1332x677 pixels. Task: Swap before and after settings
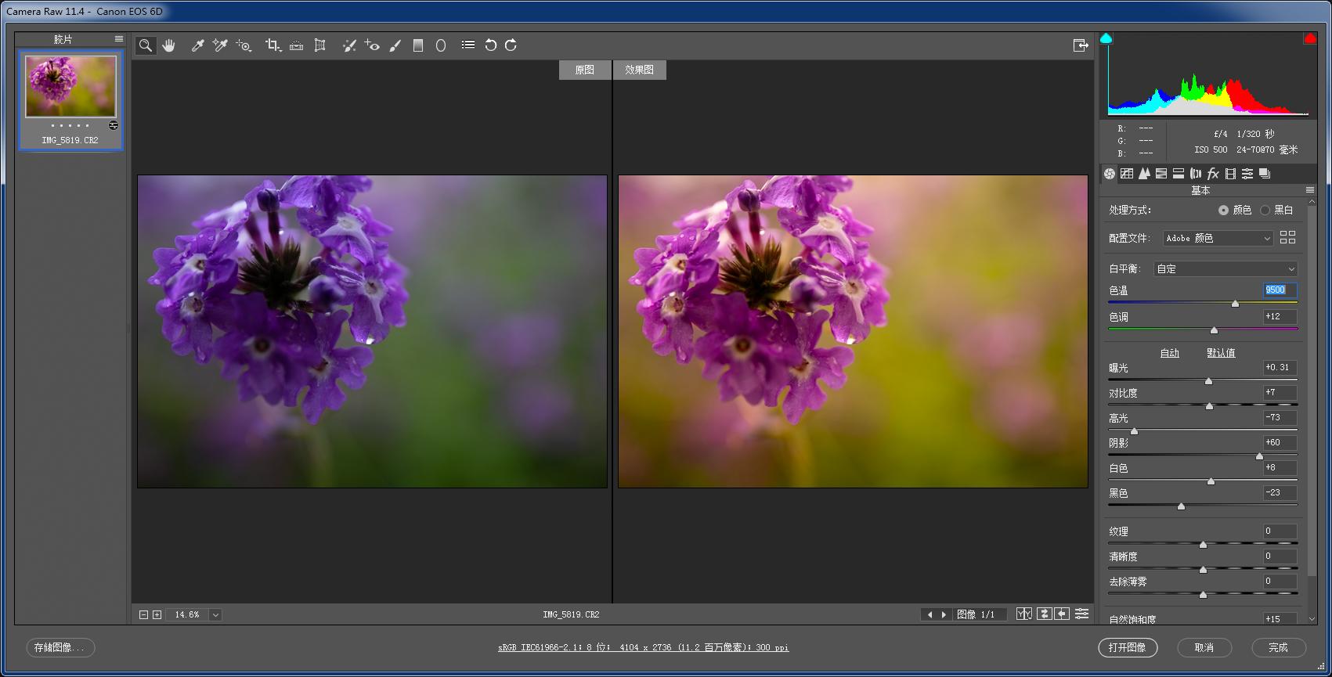[x=1044, y=614]
